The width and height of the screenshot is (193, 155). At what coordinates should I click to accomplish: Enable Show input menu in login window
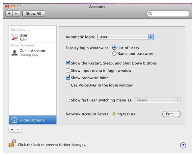click(68, 70)
